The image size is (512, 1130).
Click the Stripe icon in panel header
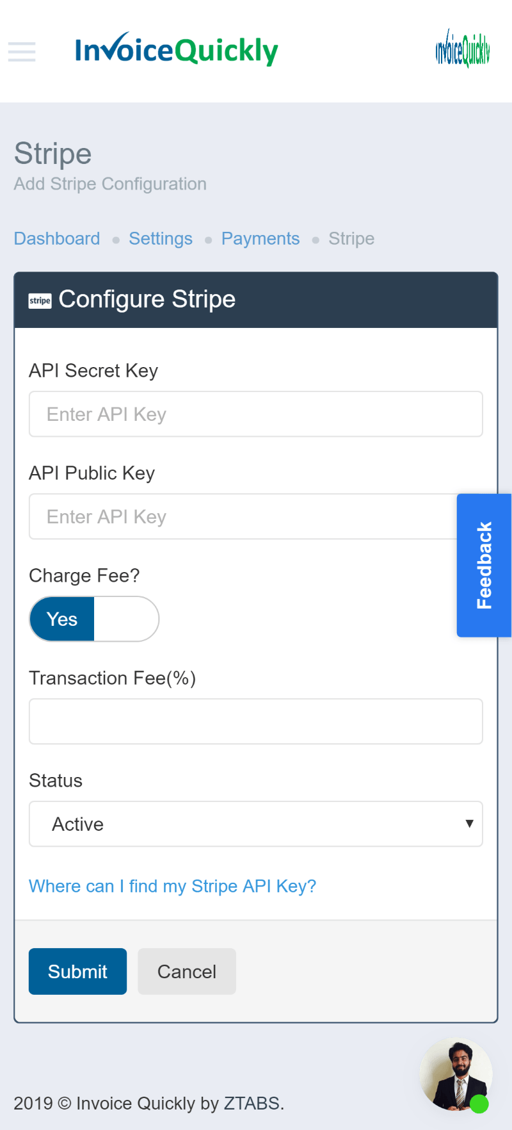click(40, 300)
